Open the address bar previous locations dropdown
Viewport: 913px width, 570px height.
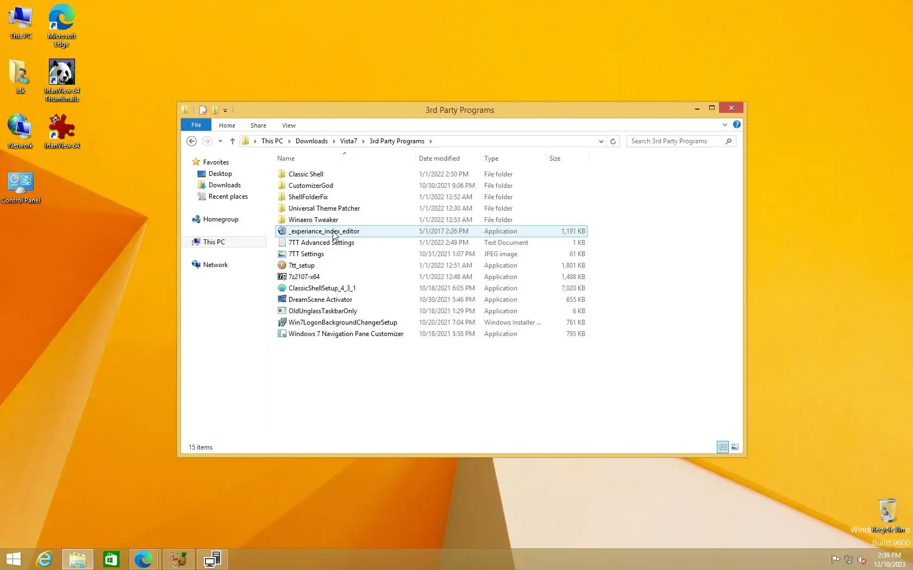coord(601,141)
